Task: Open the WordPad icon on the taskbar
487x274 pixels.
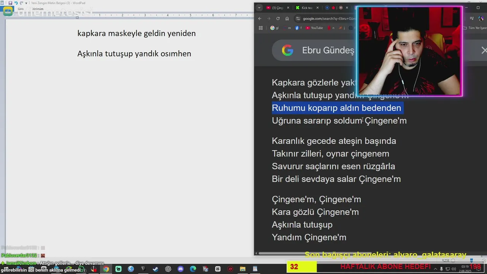Action: point(255,269)
